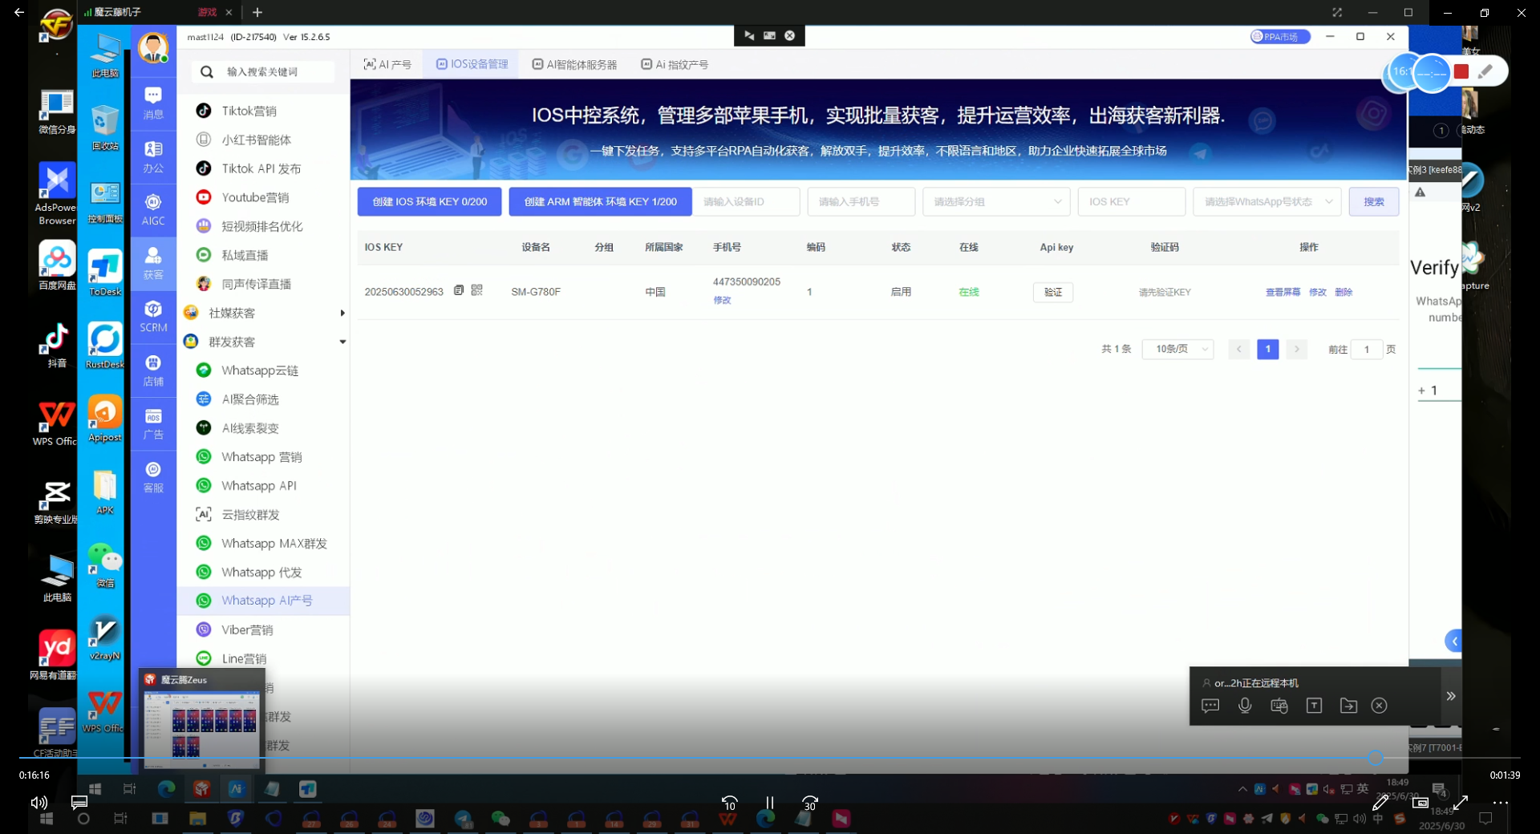The image size is (1540, 834).
Task: Click the video progress bar handle
Action: [x=1375, y=758]
